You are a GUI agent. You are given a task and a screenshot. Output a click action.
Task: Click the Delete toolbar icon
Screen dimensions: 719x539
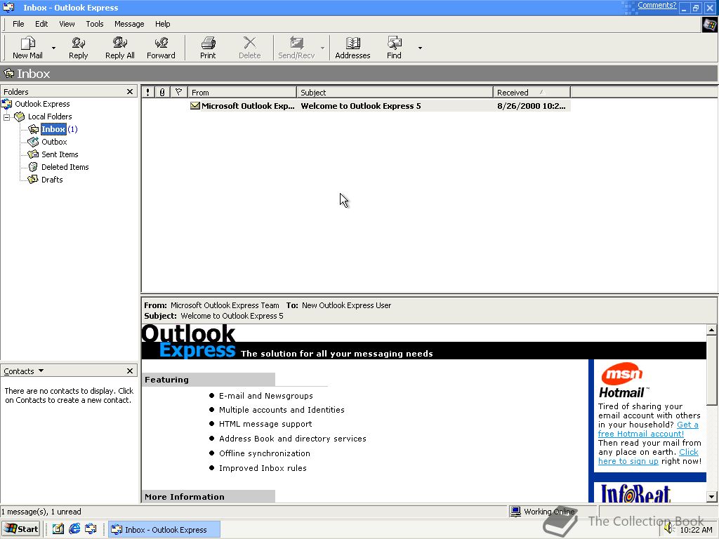pyautogui.click(x=249, y=48)
